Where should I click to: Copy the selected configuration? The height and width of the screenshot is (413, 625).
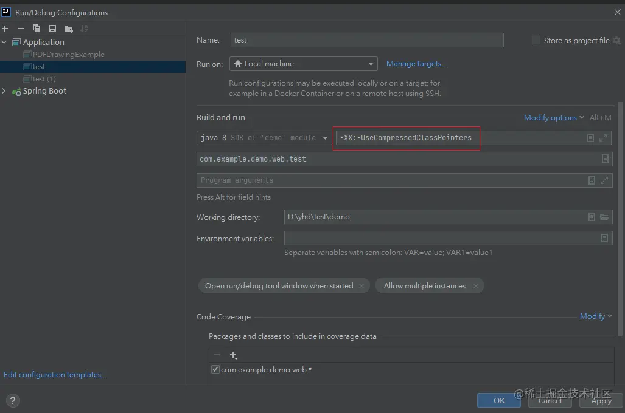click(37, 29)
